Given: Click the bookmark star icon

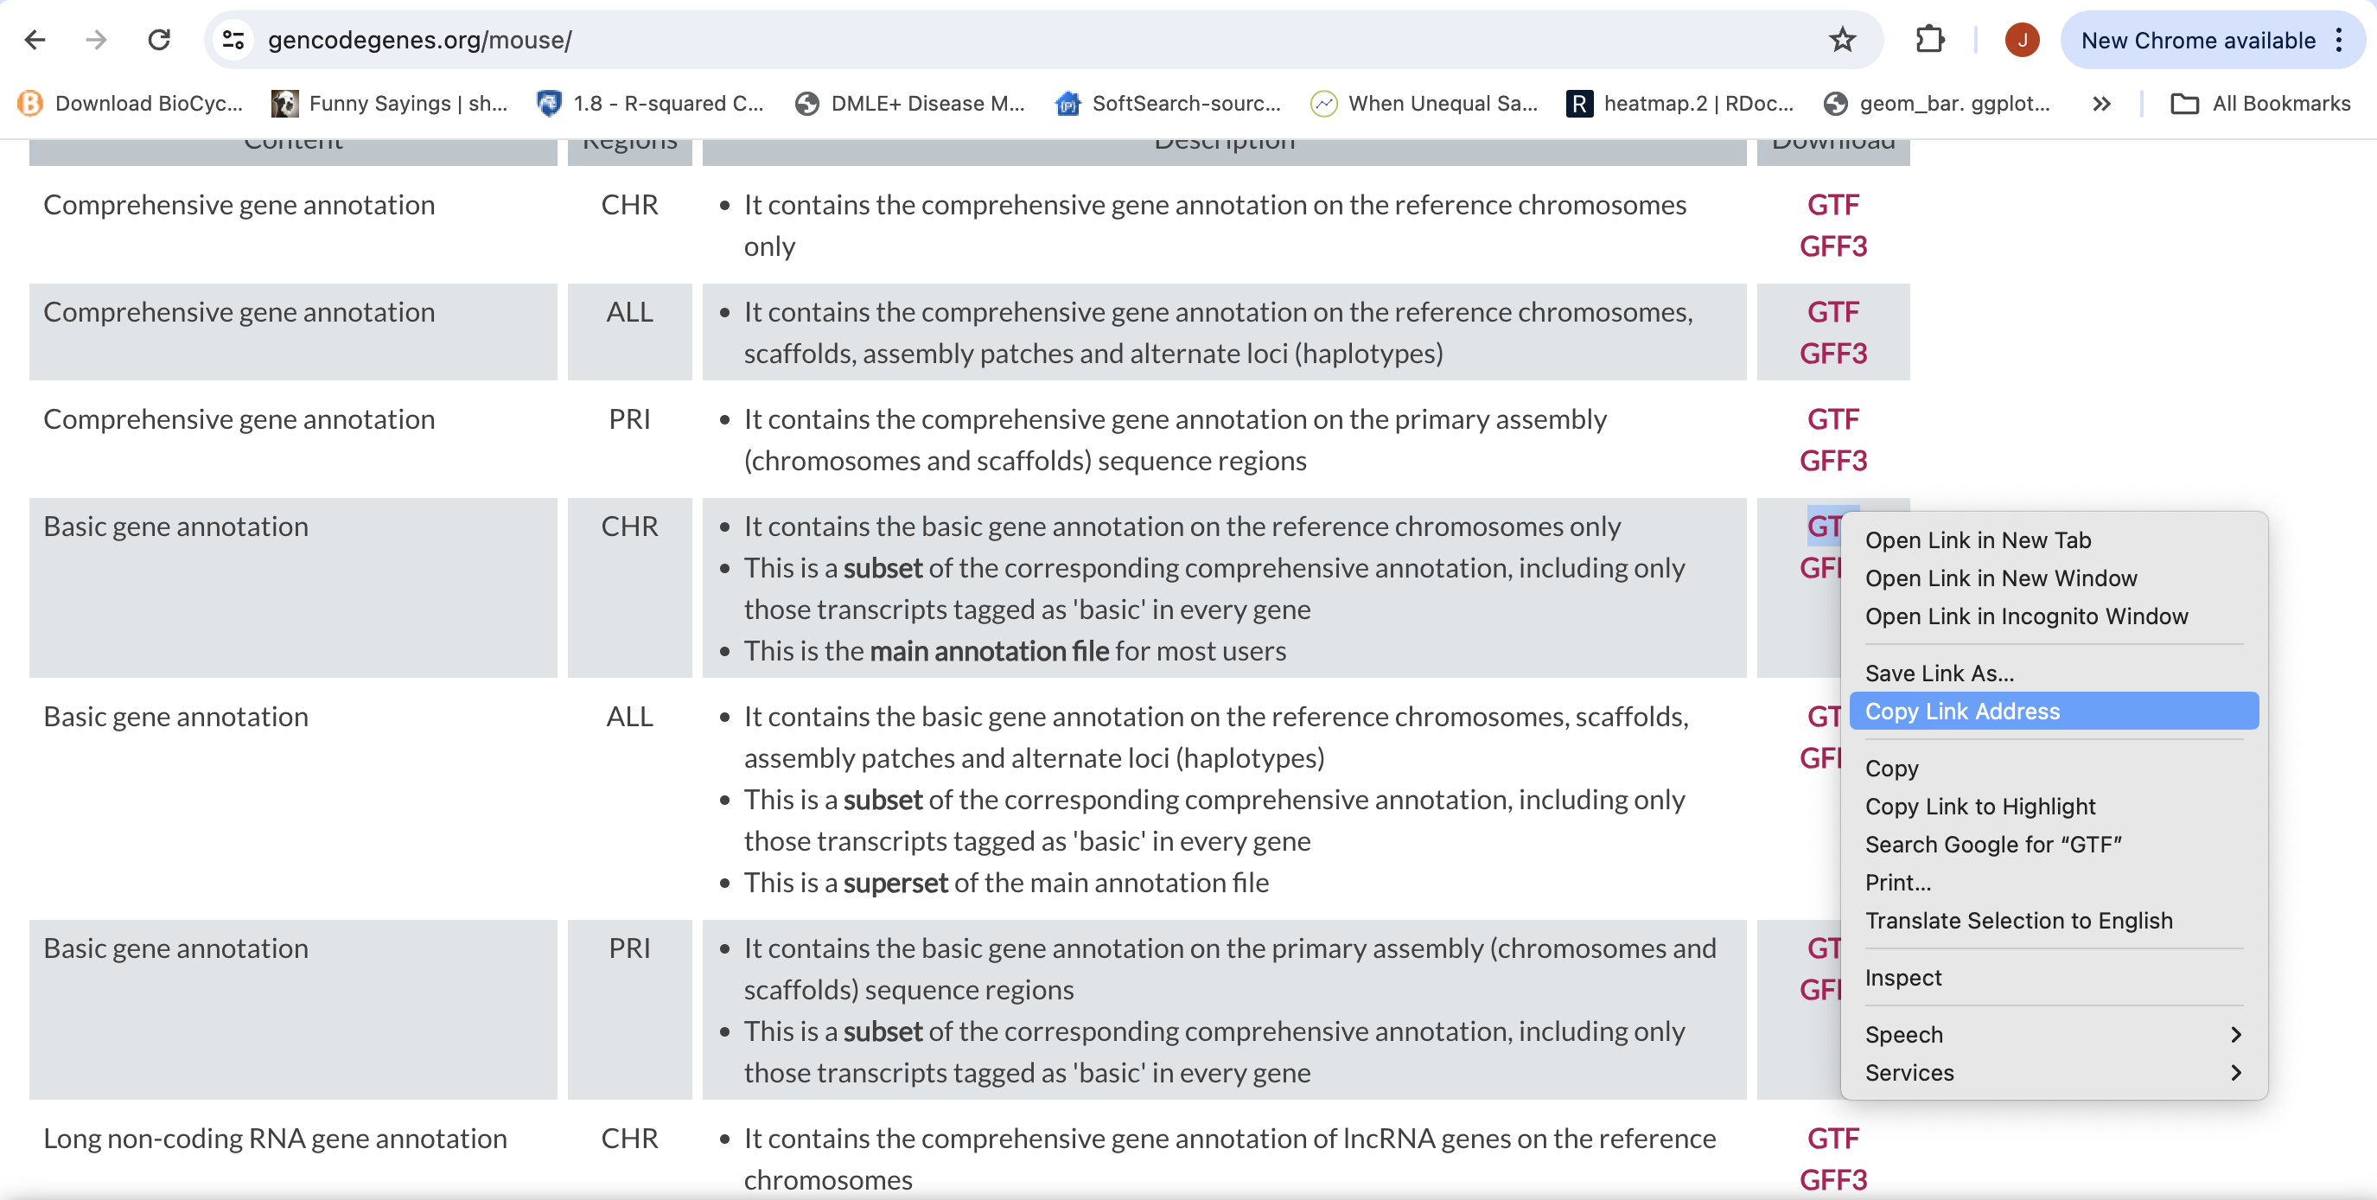Looking at the screenshot, I should pos(1842,41).
